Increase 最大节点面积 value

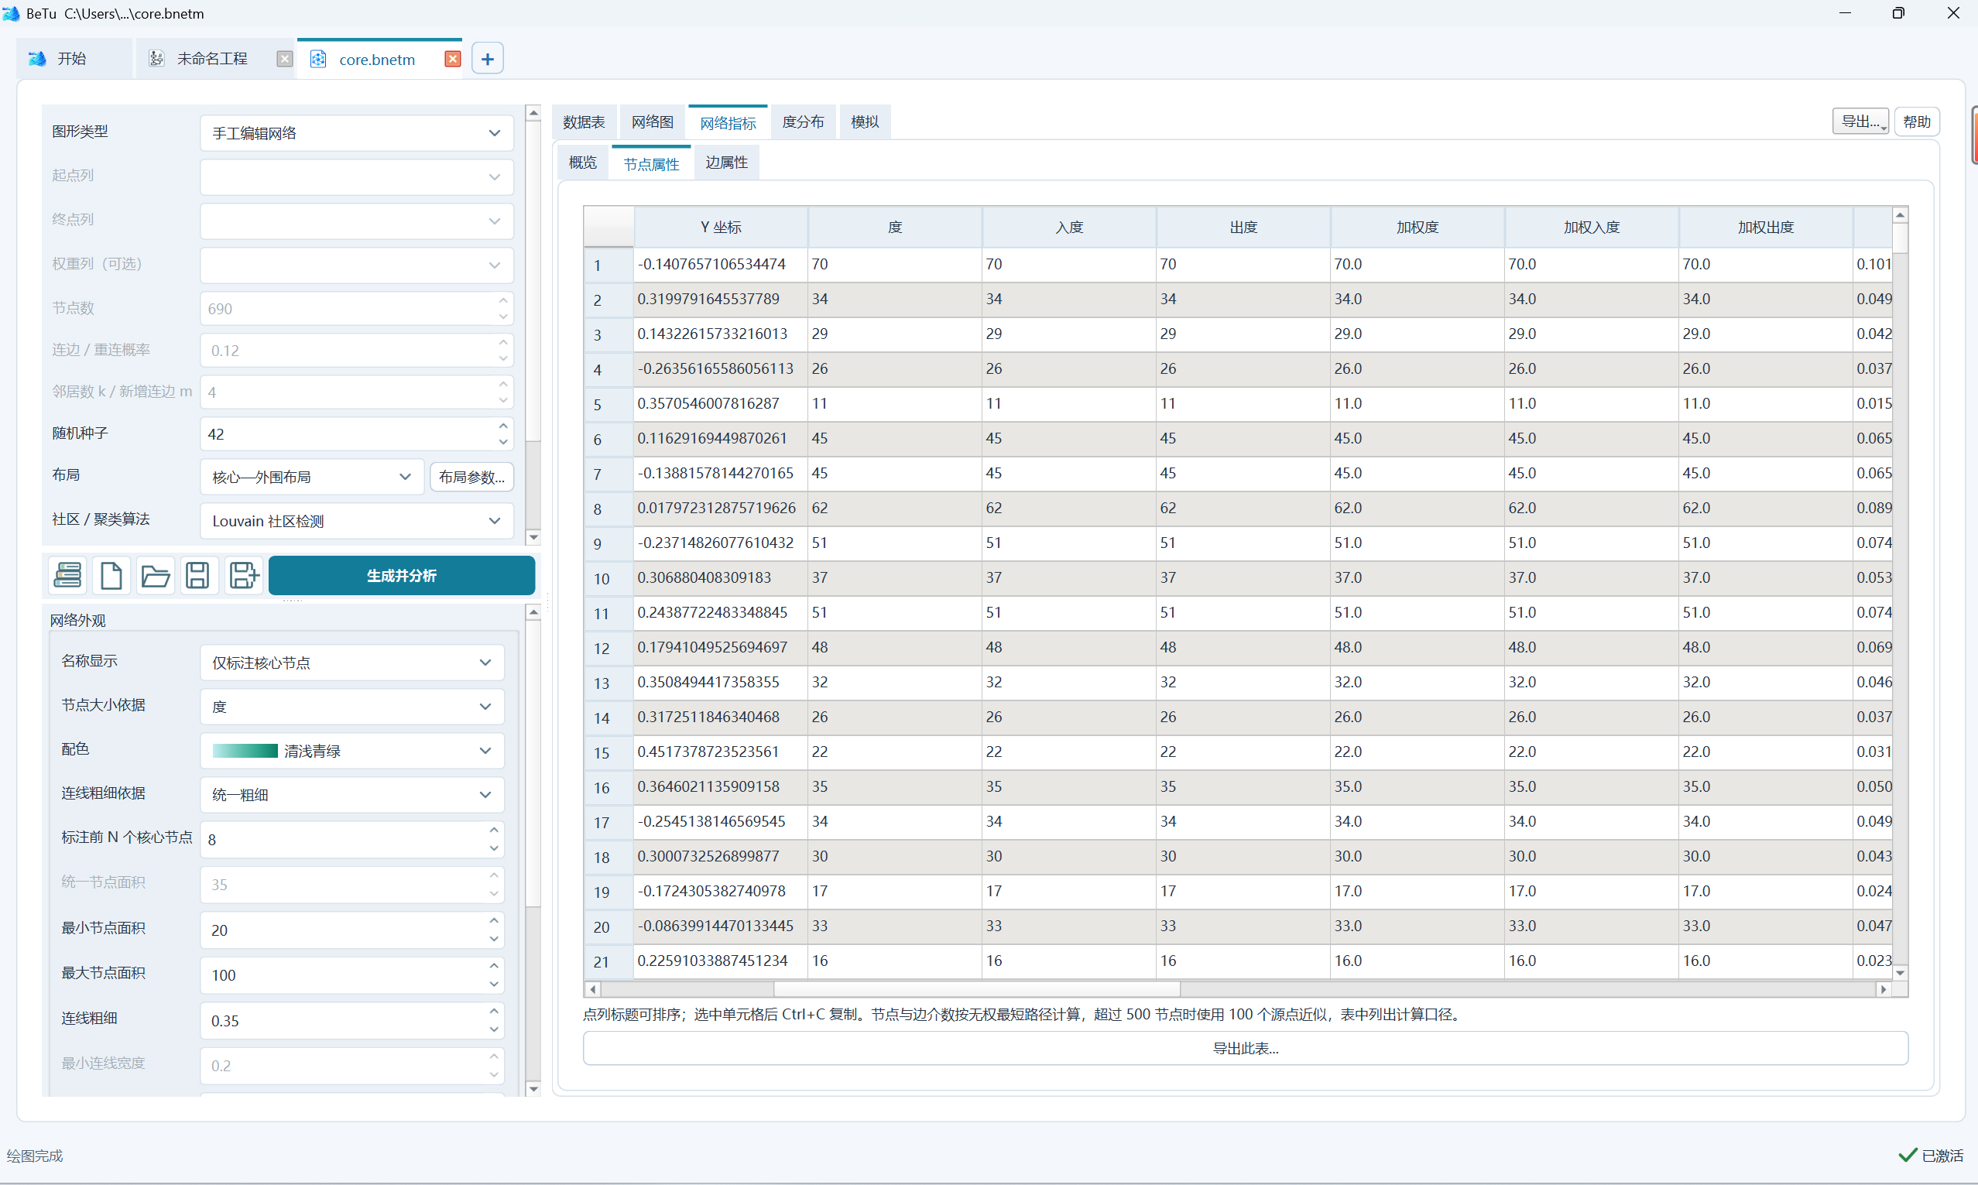pyautogui.click(x=493, y=965)
